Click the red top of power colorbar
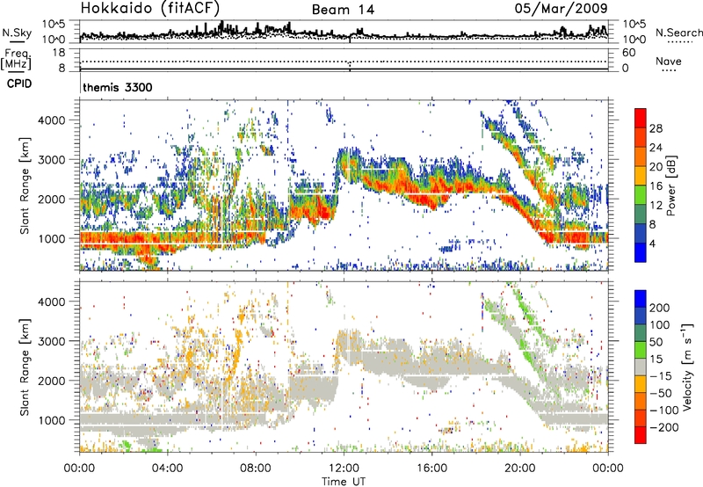Screen dimensions: 703x487 point(641,118)
